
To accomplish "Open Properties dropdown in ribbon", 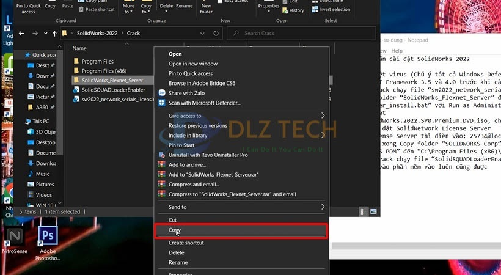I will coord(269,9).
